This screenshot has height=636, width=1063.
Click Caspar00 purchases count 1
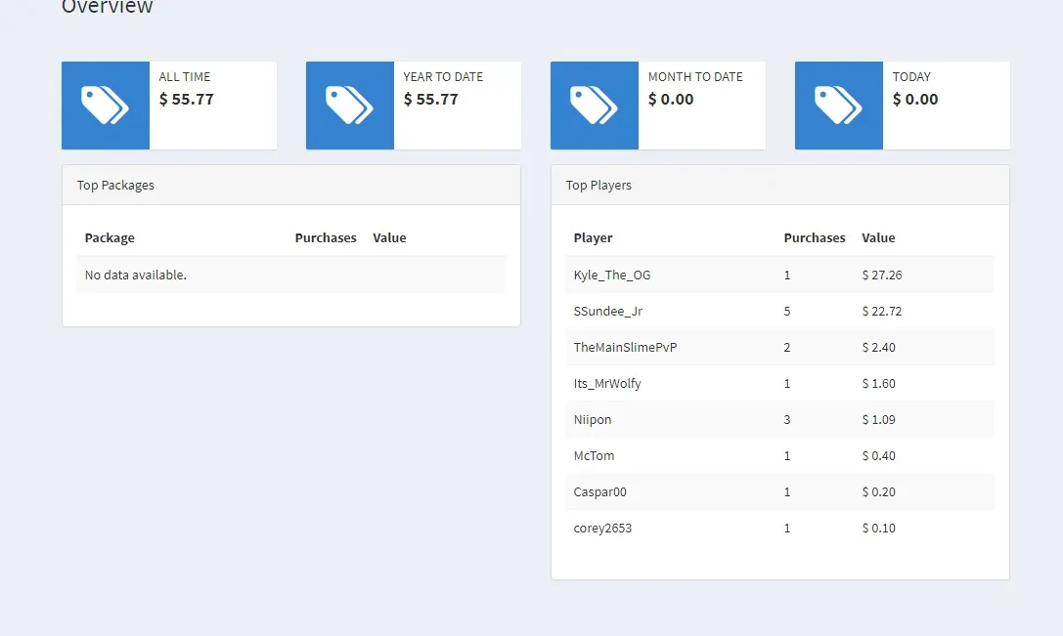click(787, 491)
